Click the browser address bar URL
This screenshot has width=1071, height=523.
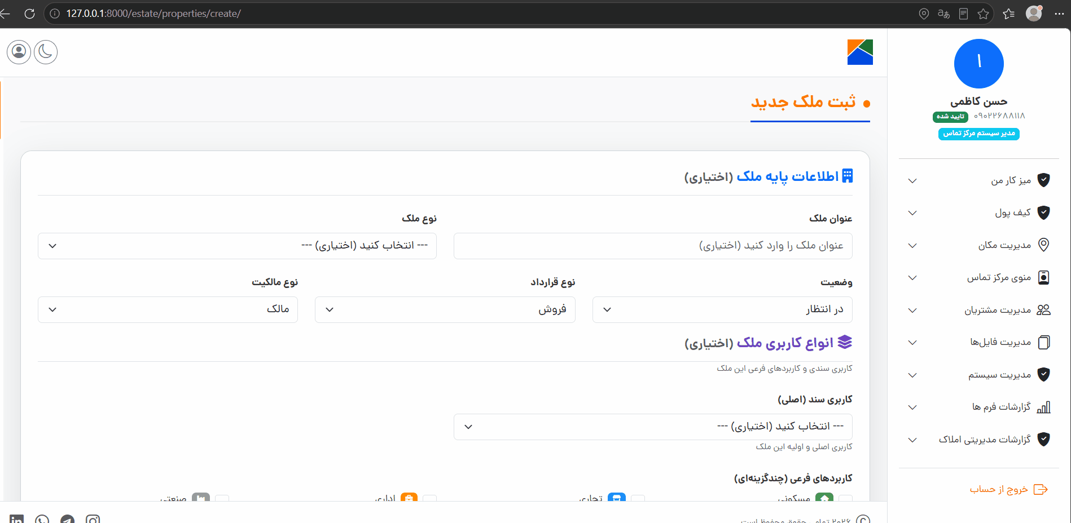[153, 14]
